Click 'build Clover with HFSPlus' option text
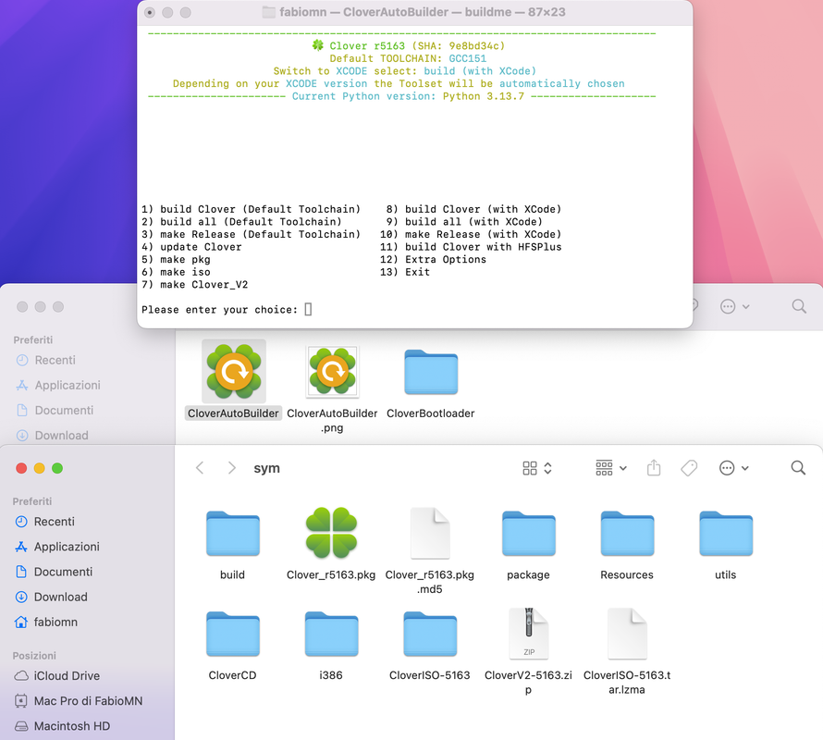 483,247
